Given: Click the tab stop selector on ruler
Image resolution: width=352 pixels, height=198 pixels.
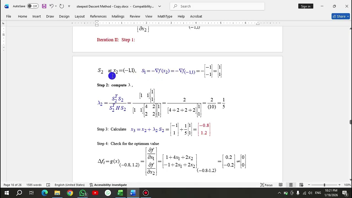Looking at the screenshot, I should [x=3, y=23].
